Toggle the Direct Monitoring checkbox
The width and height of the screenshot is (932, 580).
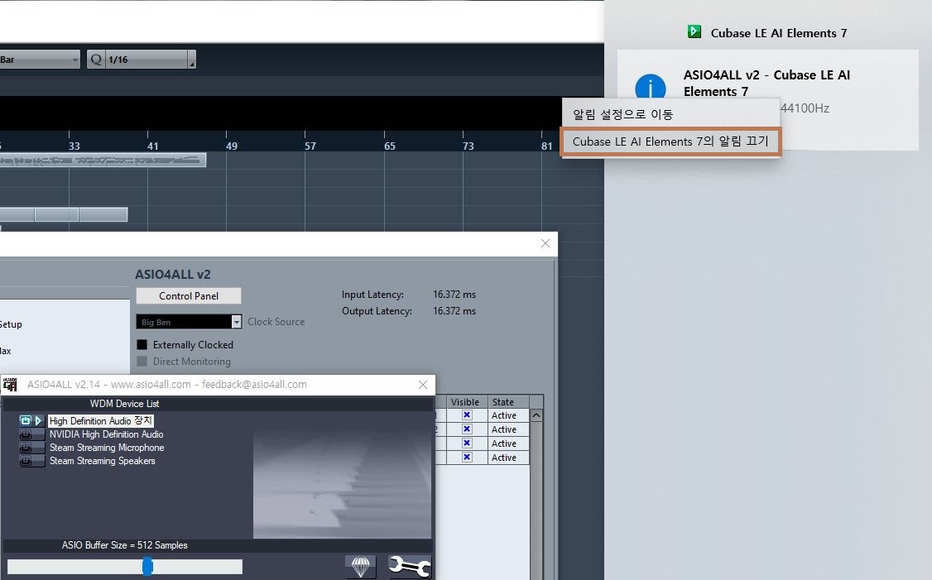pos(142,362)
